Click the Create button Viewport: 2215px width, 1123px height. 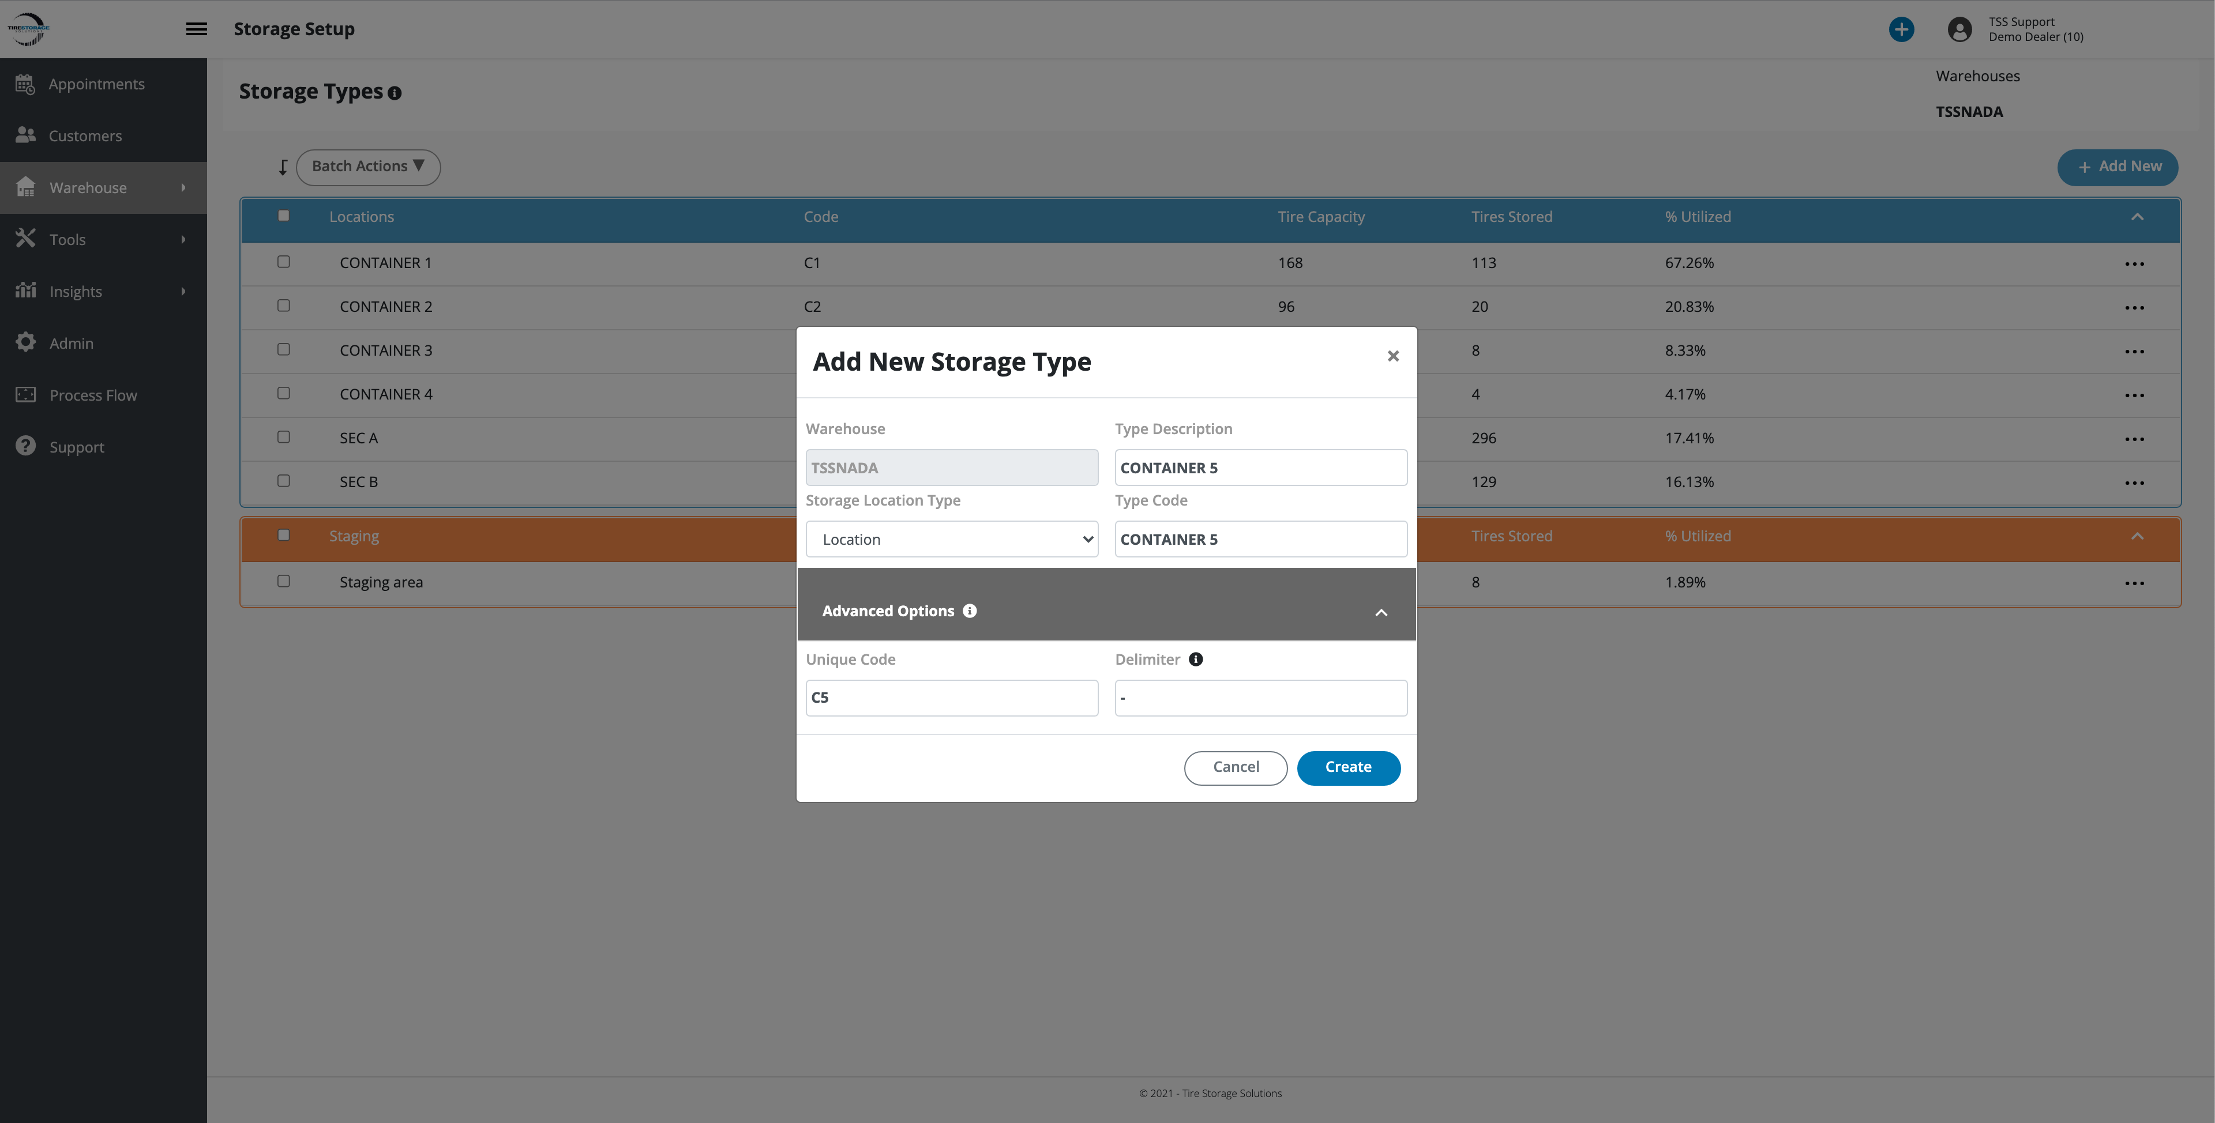1347,767
